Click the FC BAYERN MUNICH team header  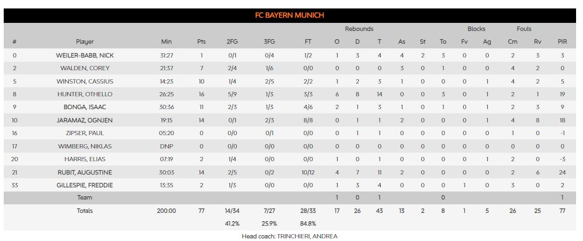[x=290, y=15]
